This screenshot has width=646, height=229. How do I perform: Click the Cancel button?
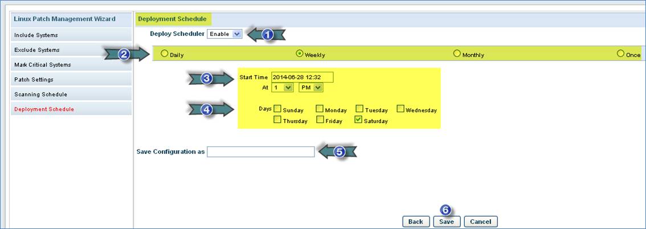(480, 222)
